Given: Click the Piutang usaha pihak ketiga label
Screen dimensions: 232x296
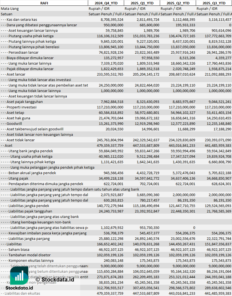Looking at the screenshot, I should click(x=31, y=36).
